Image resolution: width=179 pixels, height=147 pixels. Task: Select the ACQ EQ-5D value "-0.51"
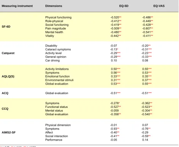tap(114, 93)
